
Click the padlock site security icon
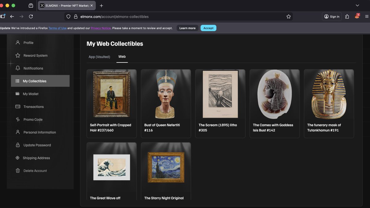click(x=76, y=17)
